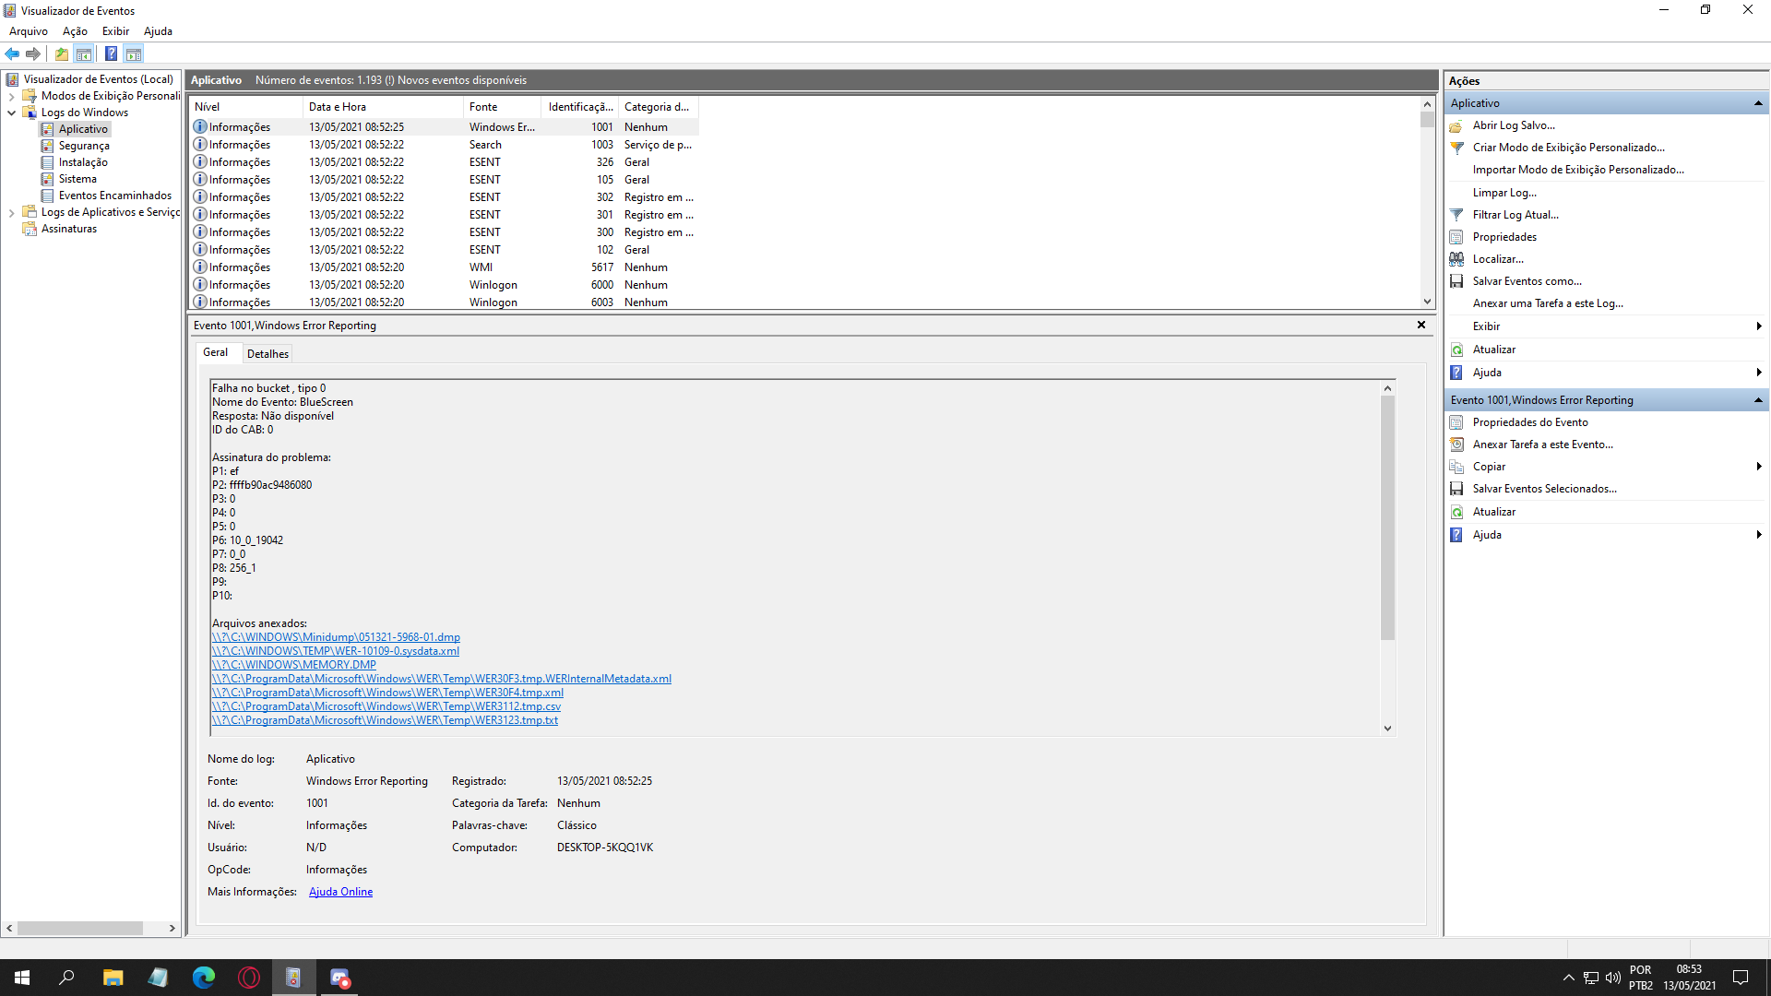Click Limpar Log action
The height and width of the screenshot is (996, 1771).
[x=1504, y=193]
